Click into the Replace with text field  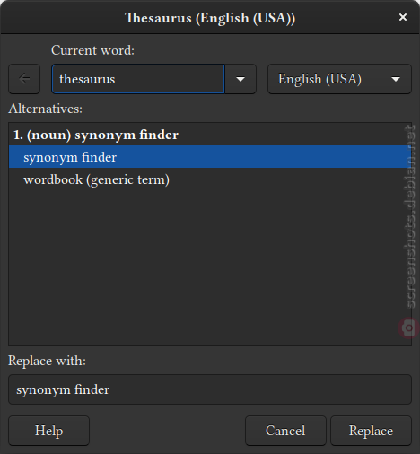click(x=210, y=389)
